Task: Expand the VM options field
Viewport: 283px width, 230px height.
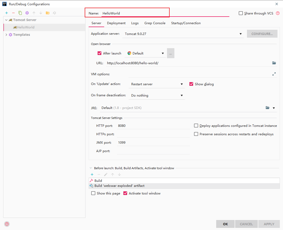Action: coord(274,74)
